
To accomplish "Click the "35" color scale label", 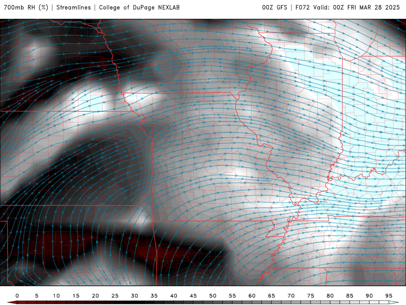I will pyautogui.click(x=154, y=296).
